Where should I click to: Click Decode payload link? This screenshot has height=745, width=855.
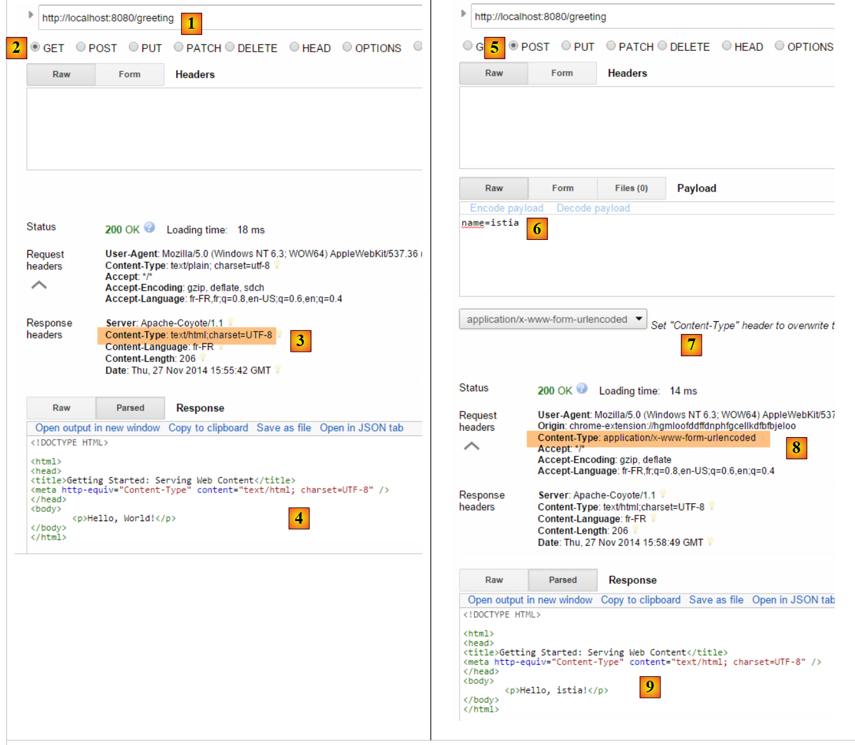(592, 208)
